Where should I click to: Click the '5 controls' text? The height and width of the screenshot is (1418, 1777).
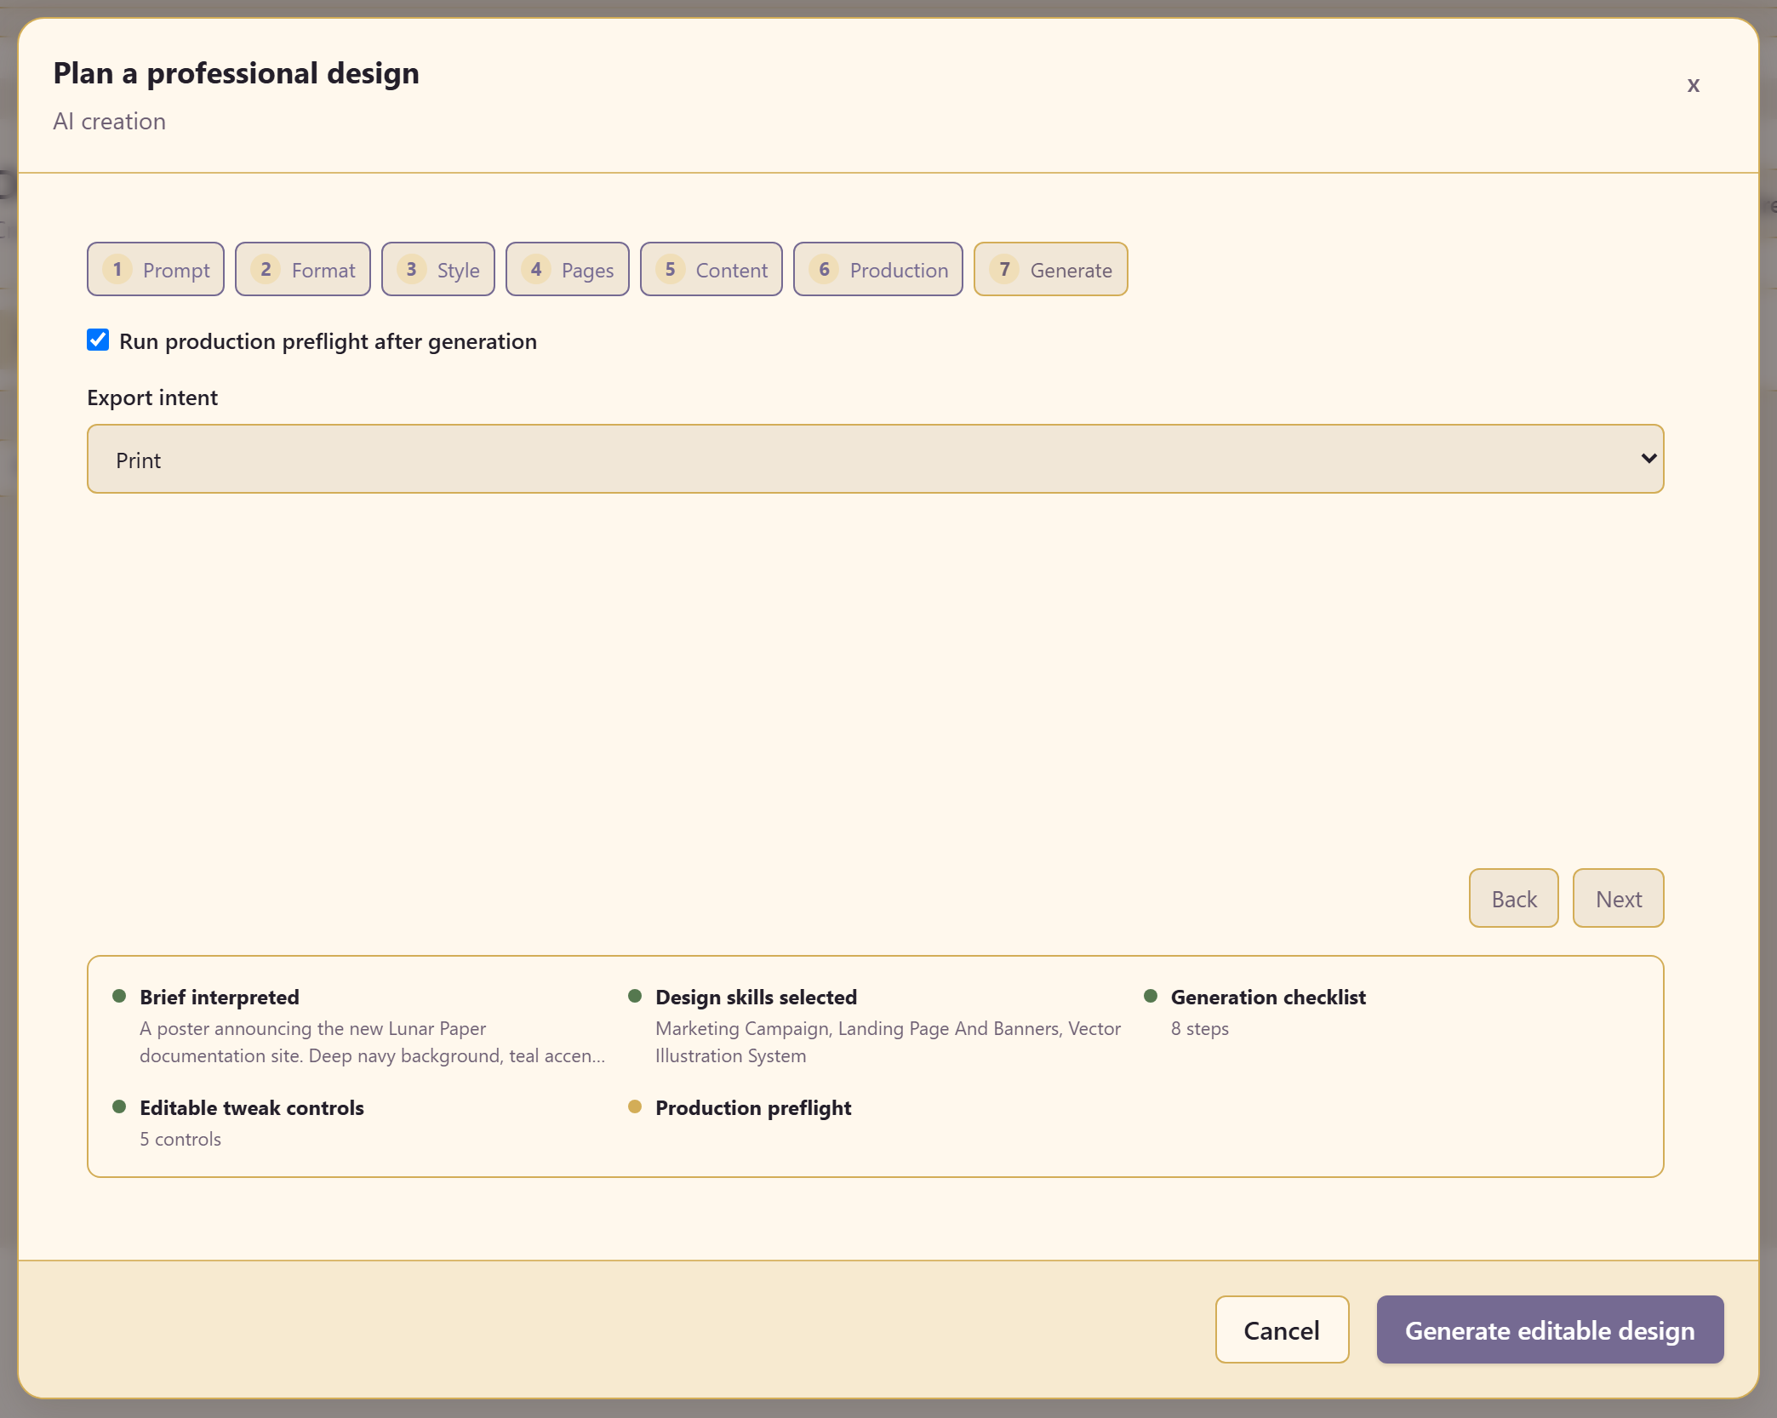[180, 1139]
